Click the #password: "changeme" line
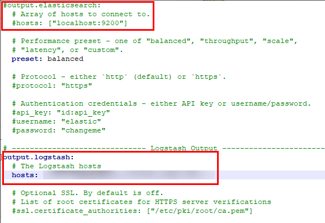325x223 pixels. (59, 130)
